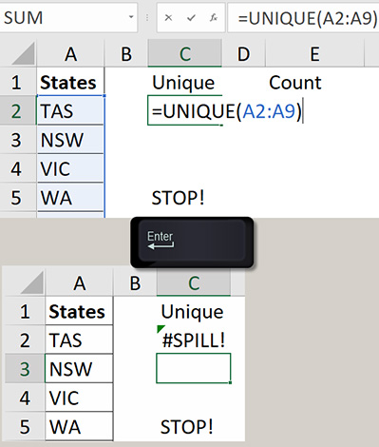Select row 3 header in lower sheet
Image resolution: width=379 pixels, height=447 pixels.
tap(25, 369)
